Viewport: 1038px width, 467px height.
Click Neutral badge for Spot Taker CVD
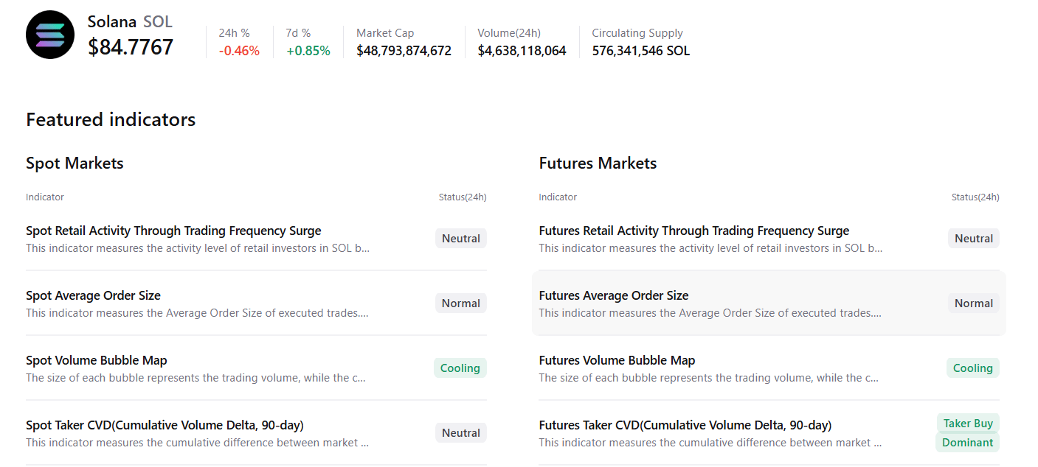pyautogui.click(x=461, y=433)
